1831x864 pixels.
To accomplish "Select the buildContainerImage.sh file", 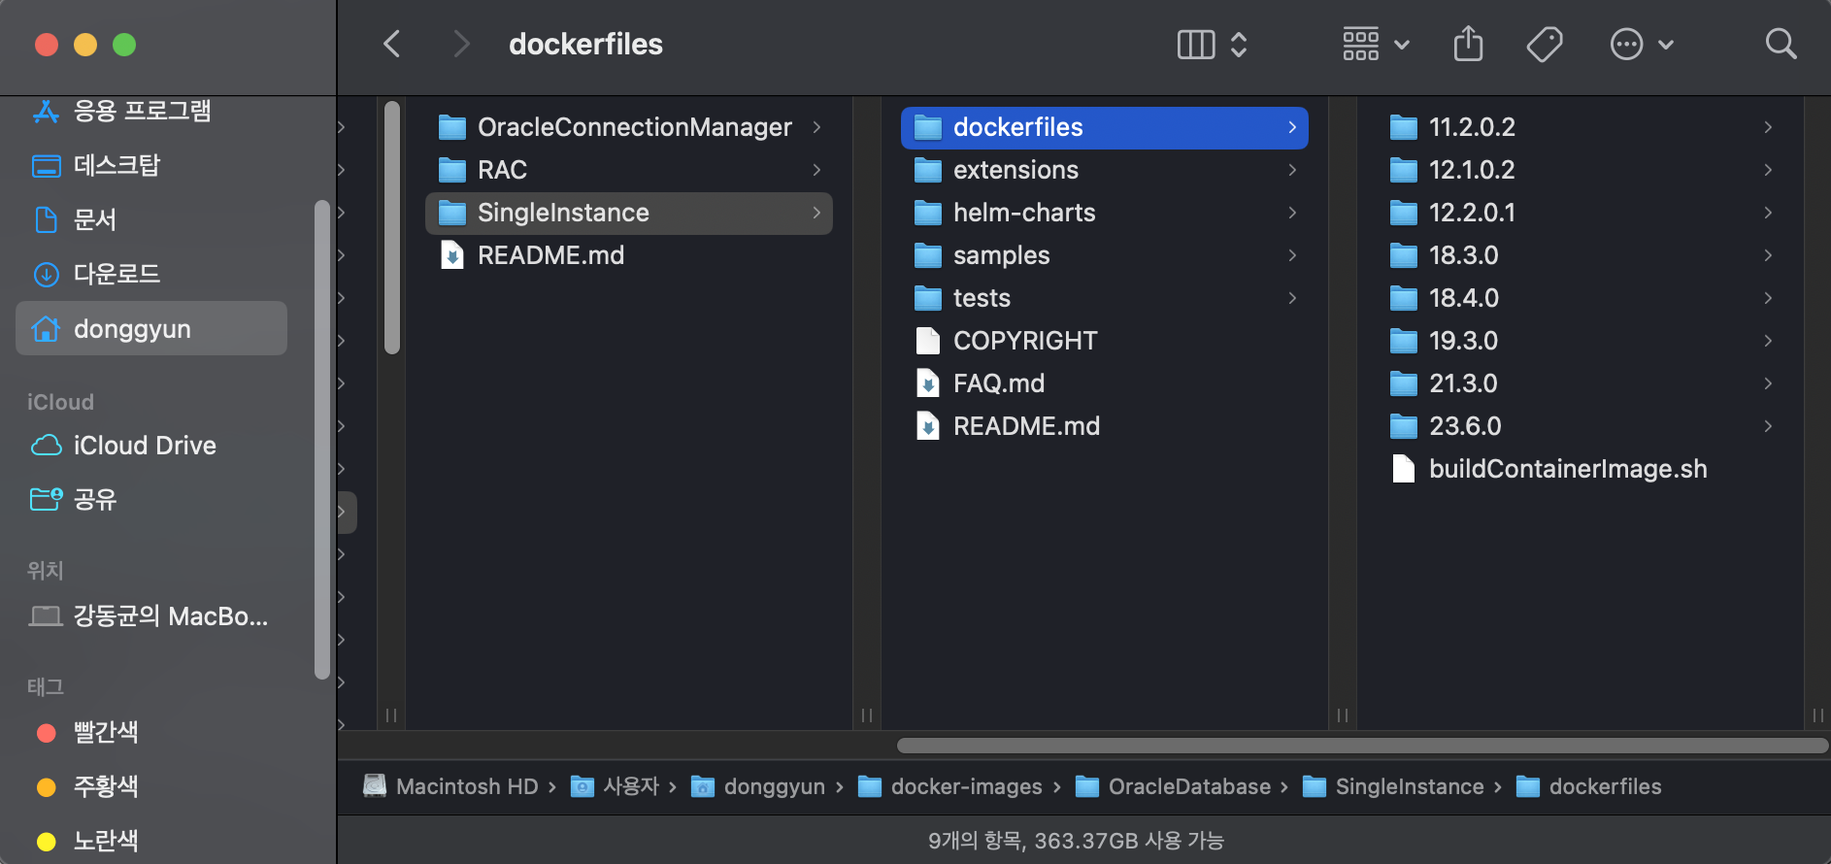I will pos(1567,469).
